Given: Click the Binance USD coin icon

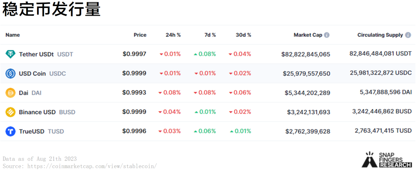Looking at the screenshot, I should coord(11,112).
